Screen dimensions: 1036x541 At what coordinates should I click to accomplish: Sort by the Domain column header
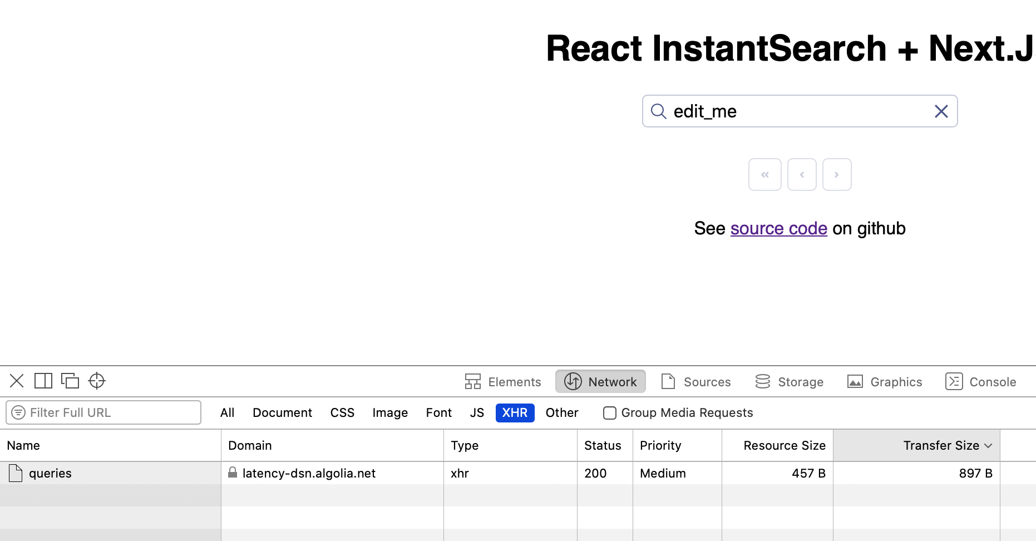[332, 445]
